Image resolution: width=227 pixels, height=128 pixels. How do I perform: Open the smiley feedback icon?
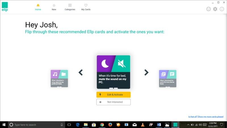click(209, 9)
